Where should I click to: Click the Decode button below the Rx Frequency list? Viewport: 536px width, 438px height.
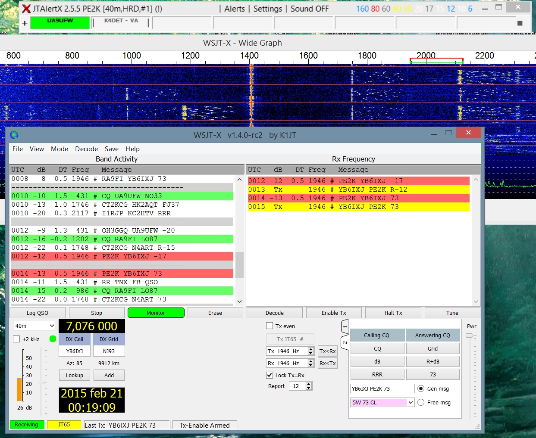(275, 313)
